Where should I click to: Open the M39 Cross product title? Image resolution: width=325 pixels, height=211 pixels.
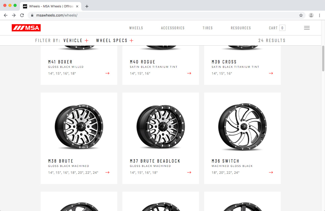[x=224, y=62]
